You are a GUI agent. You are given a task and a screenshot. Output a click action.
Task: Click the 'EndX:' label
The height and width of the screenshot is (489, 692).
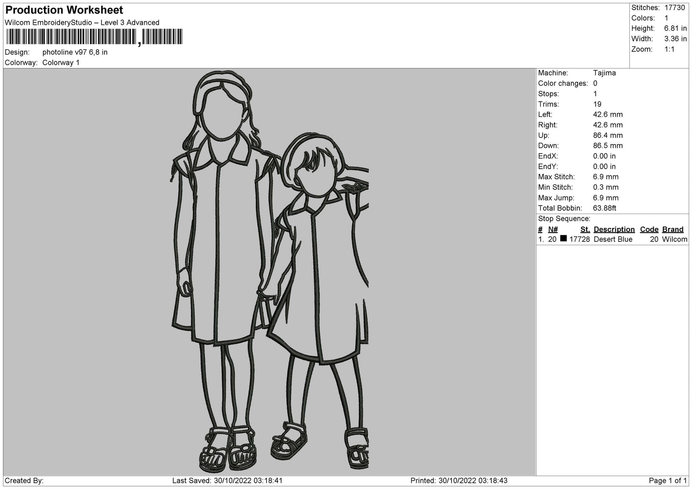548,156
